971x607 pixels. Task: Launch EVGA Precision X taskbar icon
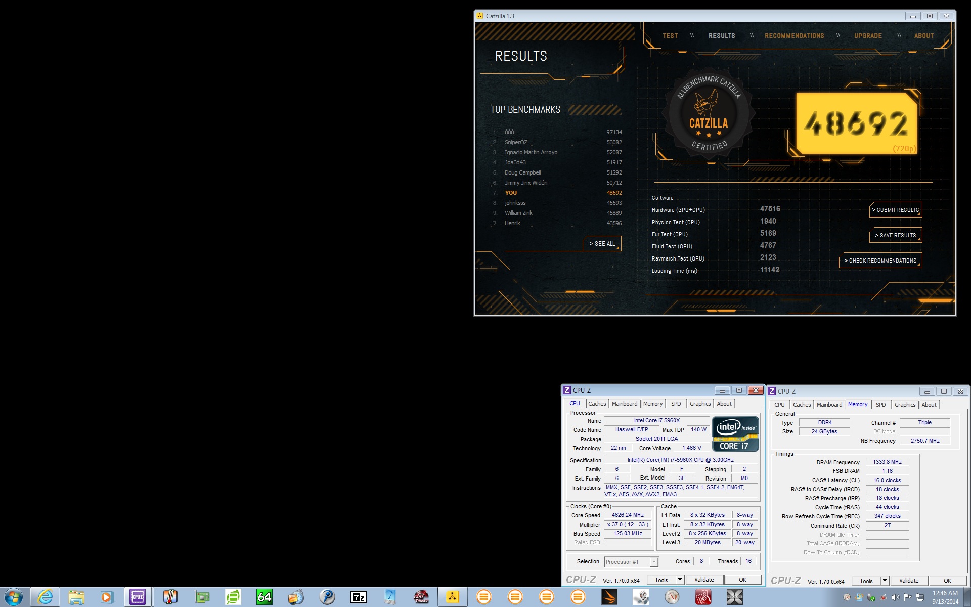point(735,597)
